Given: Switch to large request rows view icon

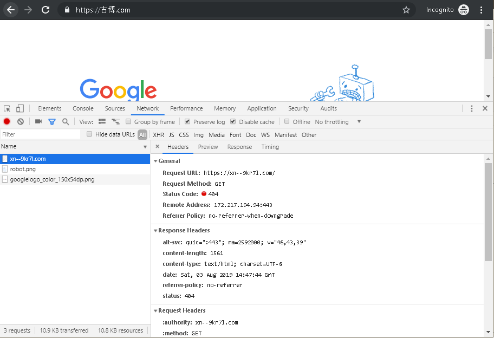Looking at the screenshot, I should pyautogui.click(x=102, y=121).
